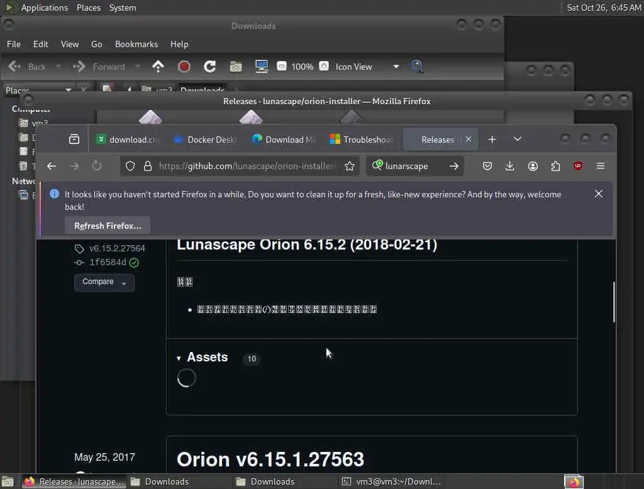Click Back button in file manager

coord(27,67)
